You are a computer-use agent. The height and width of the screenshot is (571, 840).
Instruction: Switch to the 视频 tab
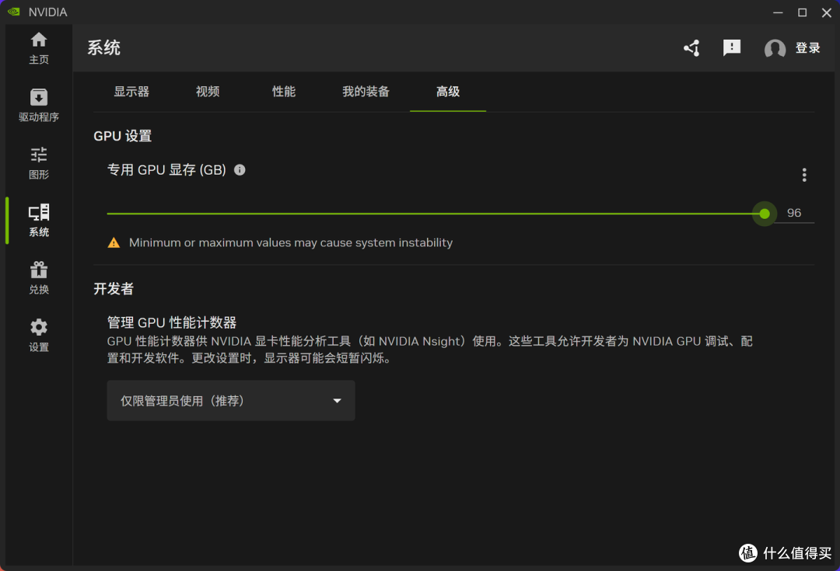(x=208, y=92)
